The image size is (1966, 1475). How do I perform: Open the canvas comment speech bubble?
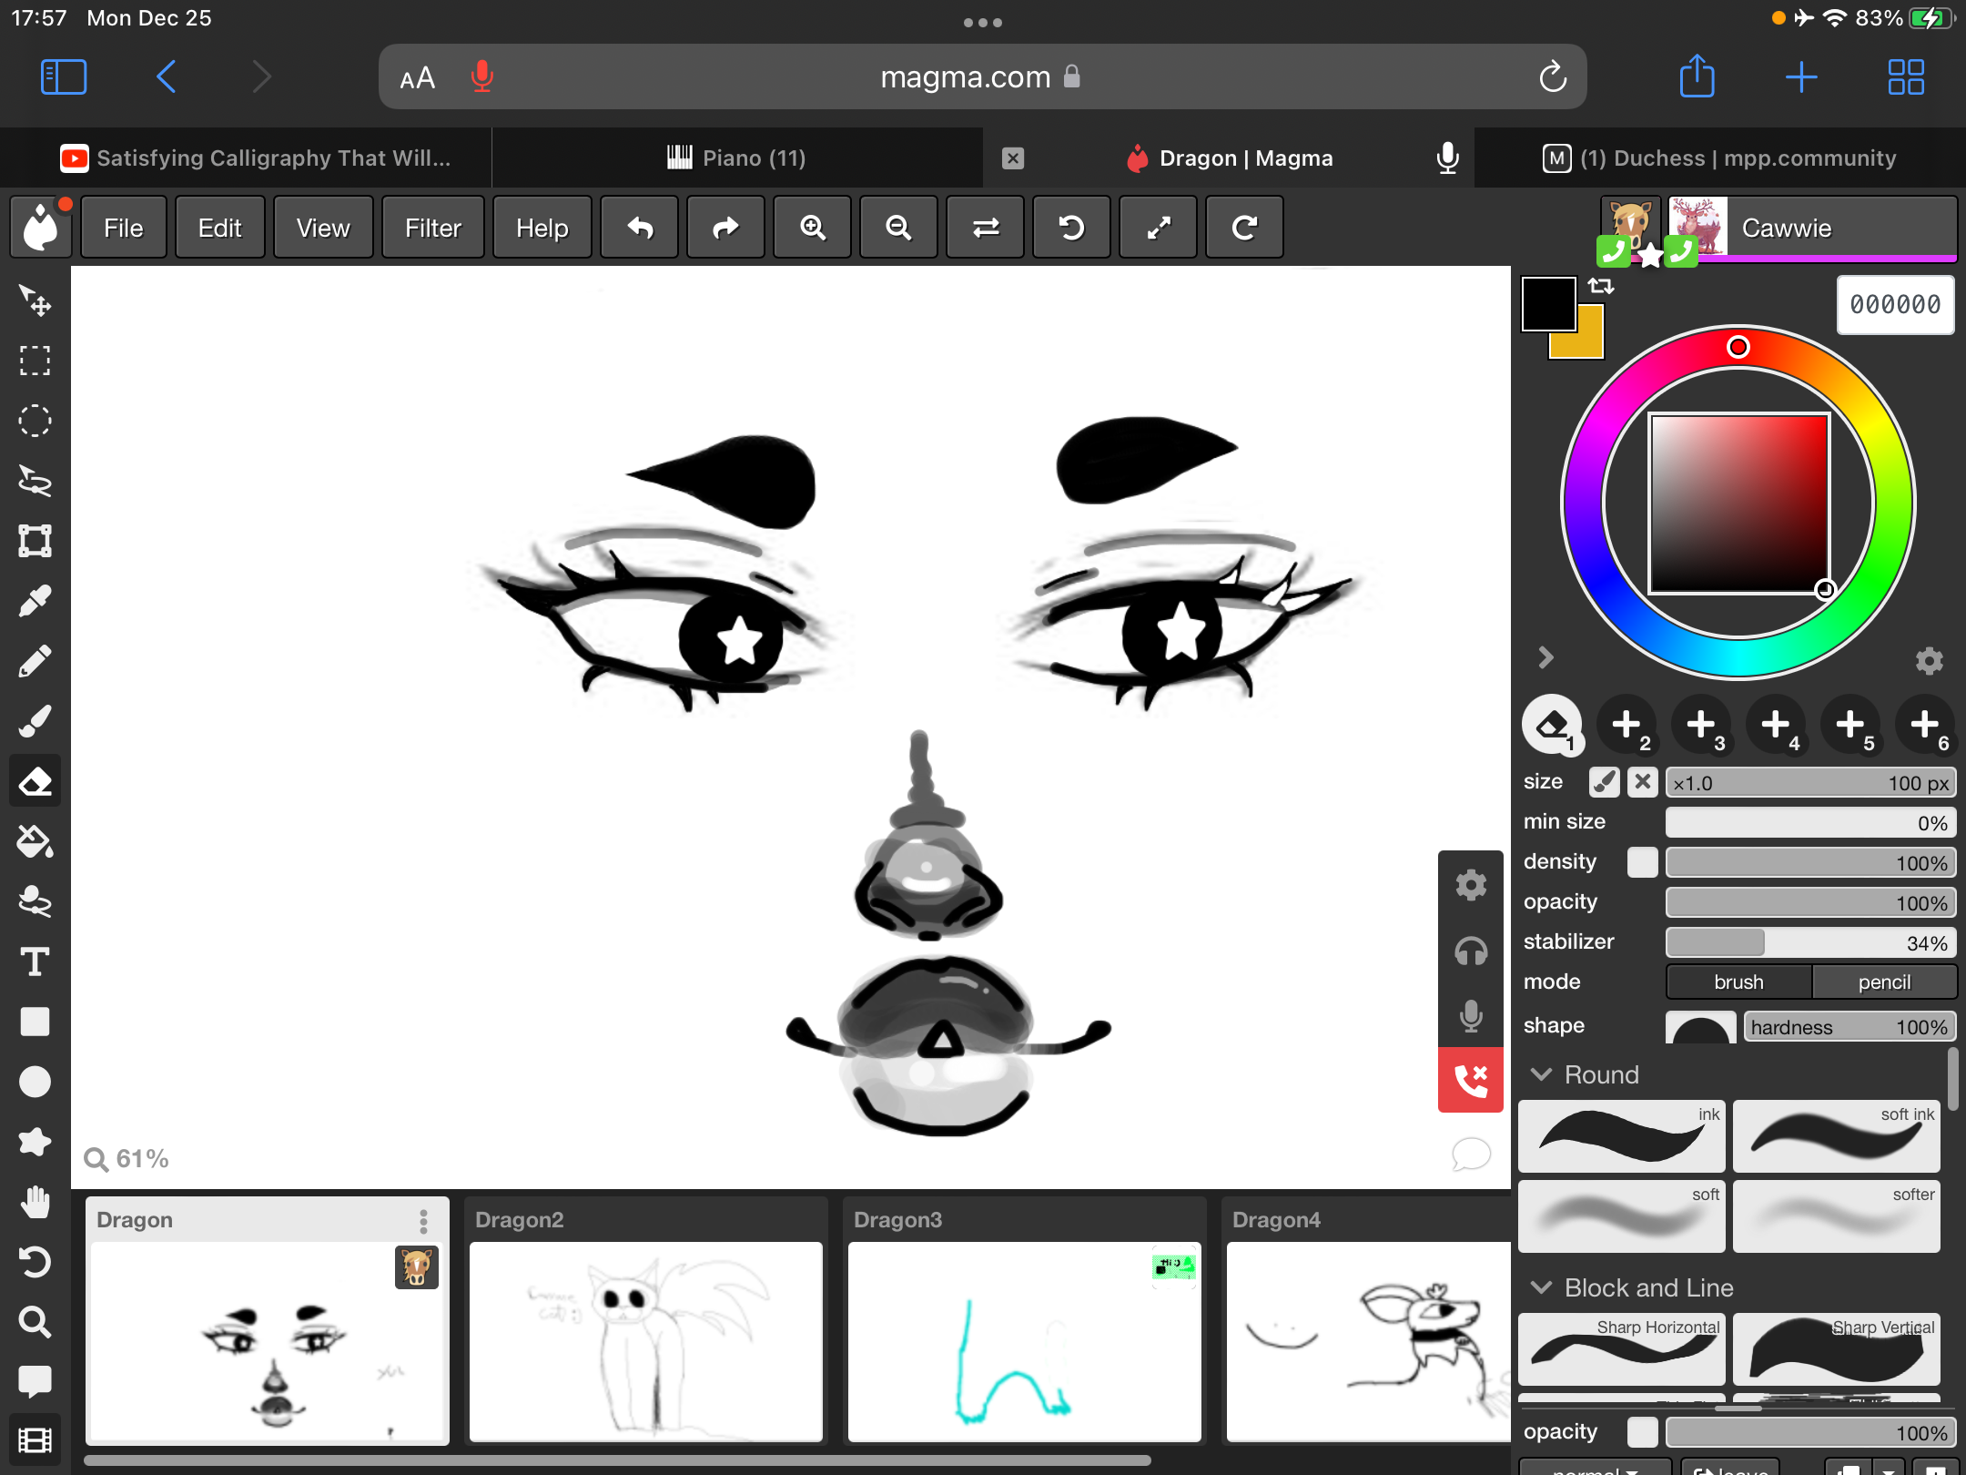click(1471, 1155)
